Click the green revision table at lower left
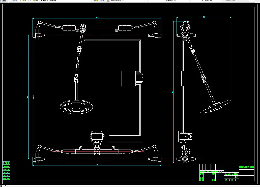The height and width of the screenshot is (187, 260). pyautogui.click(x=6, y=171)
